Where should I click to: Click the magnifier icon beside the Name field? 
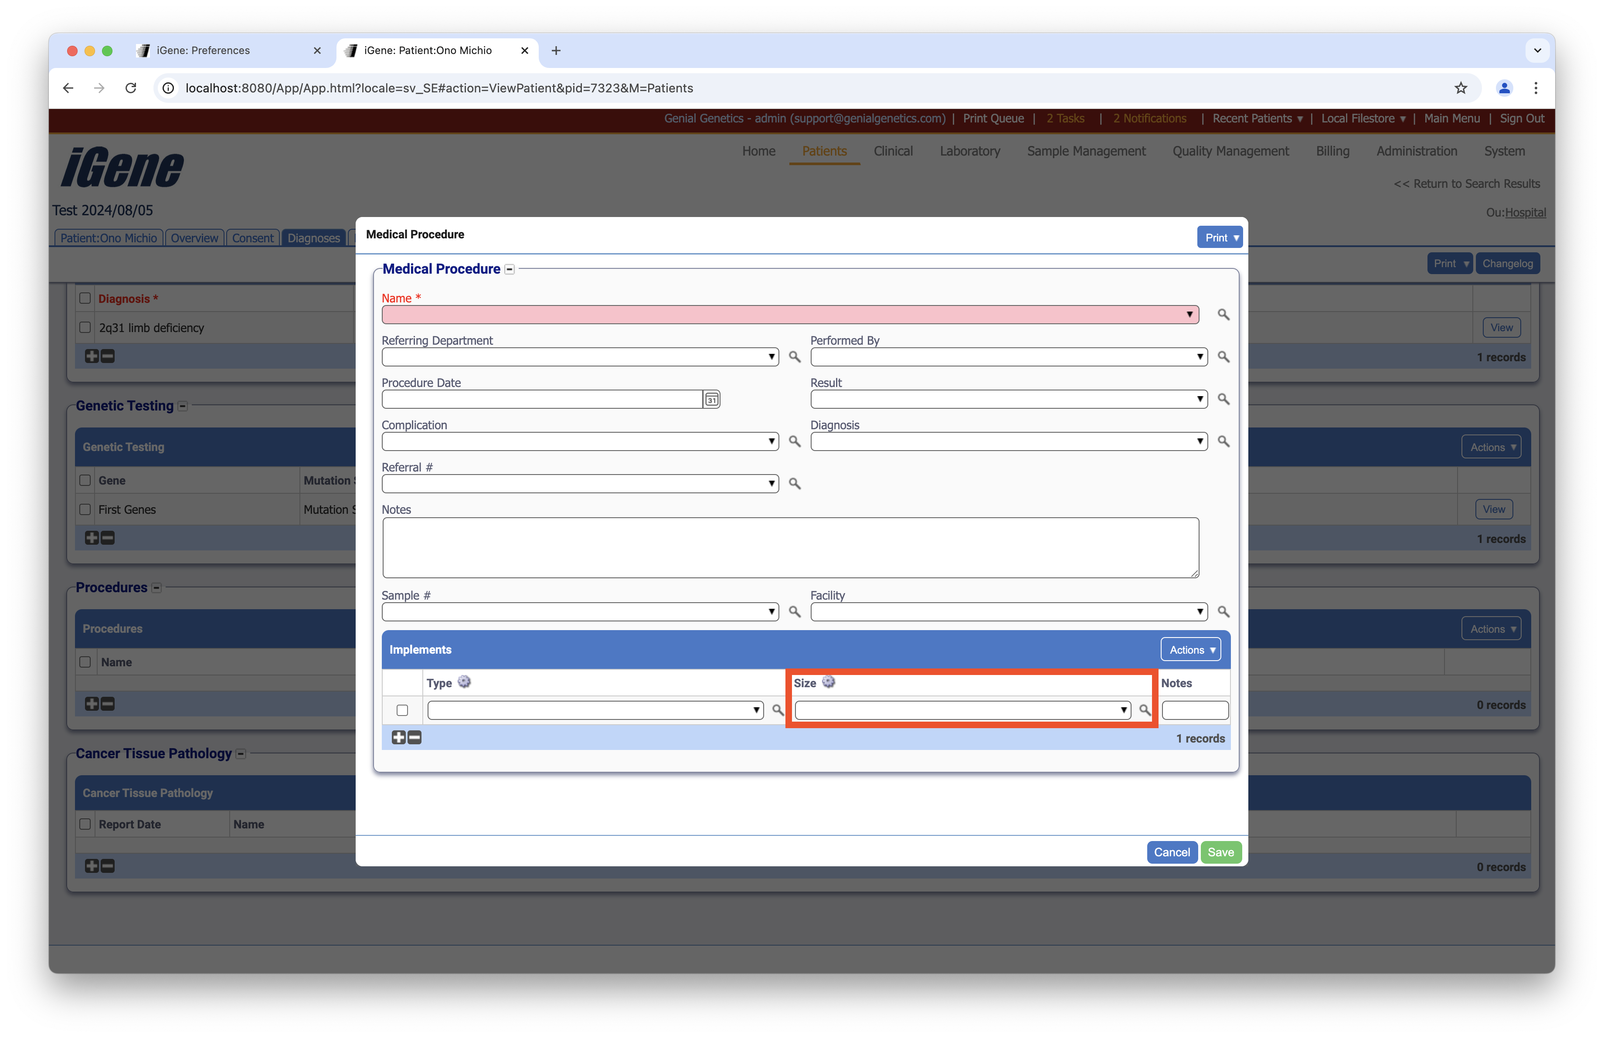point(1223,315)
